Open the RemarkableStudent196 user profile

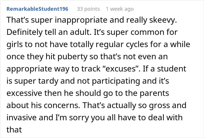tap(37, 9)
